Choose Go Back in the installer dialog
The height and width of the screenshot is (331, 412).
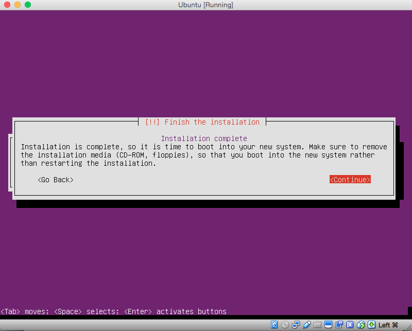(x=55, y=180)
